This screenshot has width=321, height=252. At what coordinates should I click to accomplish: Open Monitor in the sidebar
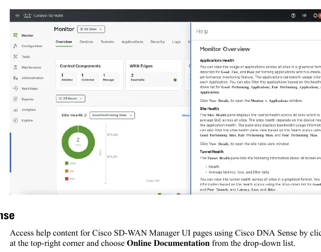coord(27,35)
